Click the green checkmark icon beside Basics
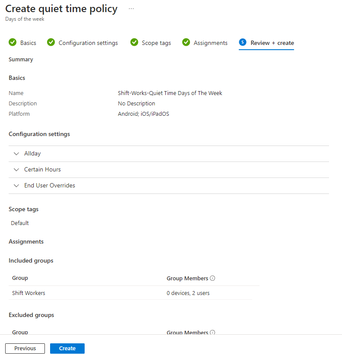 [x=13, y=42]
